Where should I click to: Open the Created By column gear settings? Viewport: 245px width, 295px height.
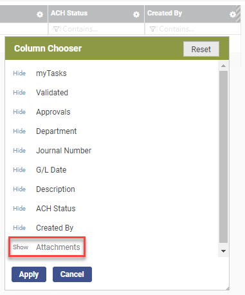coord(233,14)
